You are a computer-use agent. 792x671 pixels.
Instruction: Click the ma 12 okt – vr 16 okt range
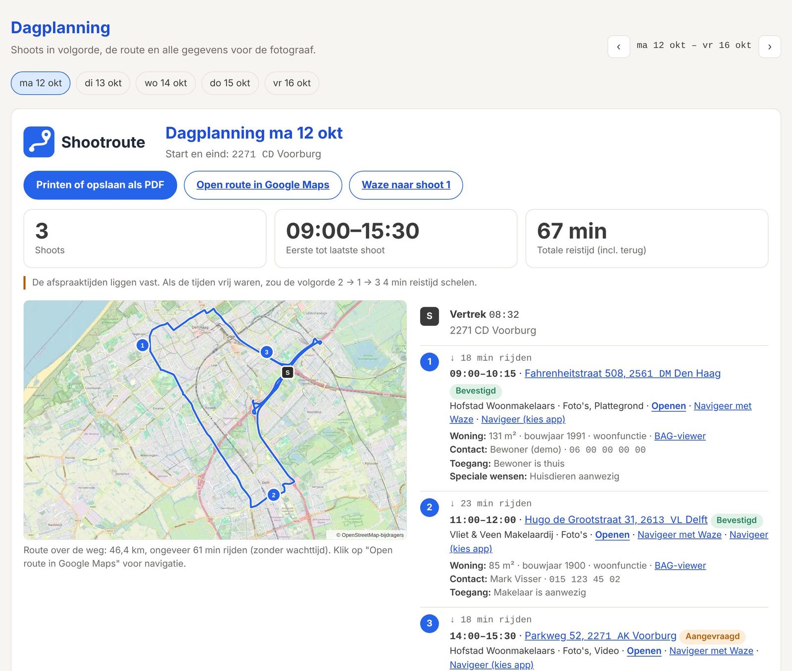[694, 46]
